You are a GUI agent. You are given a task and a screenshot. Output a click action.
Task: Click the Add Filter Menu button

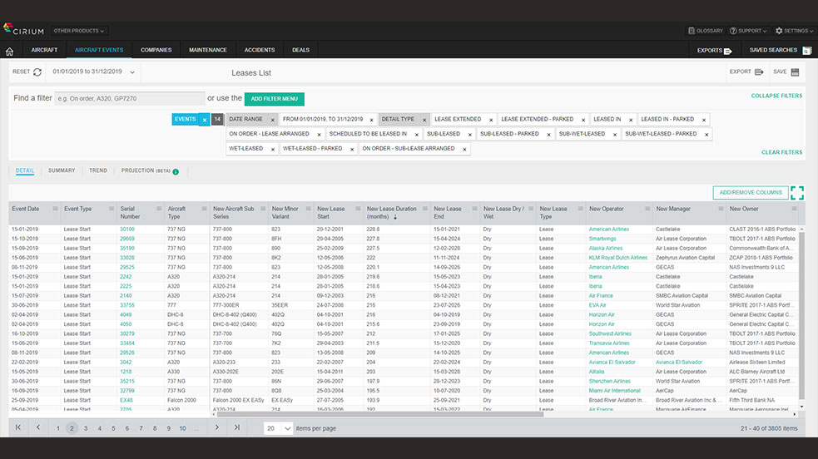pyautogui.click(x=274, y=99)
